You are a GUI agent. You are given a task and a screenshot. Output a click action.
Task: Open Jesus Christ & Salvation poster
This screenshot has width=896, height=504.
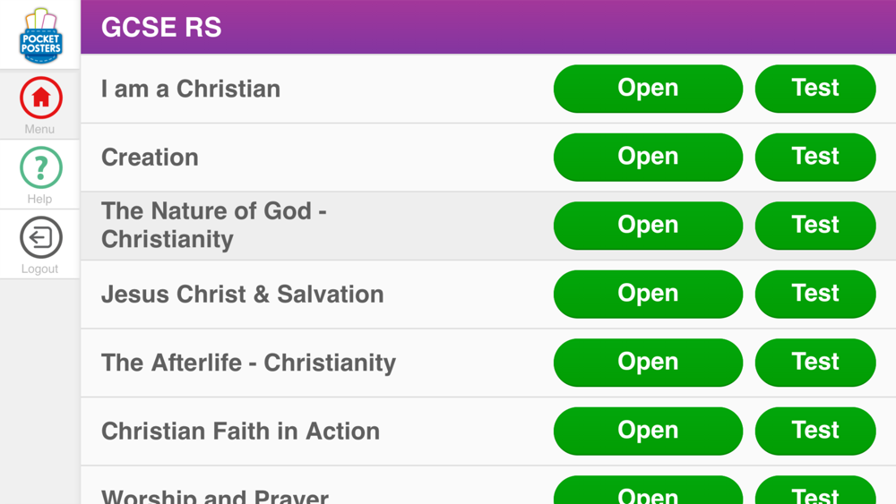648,294
